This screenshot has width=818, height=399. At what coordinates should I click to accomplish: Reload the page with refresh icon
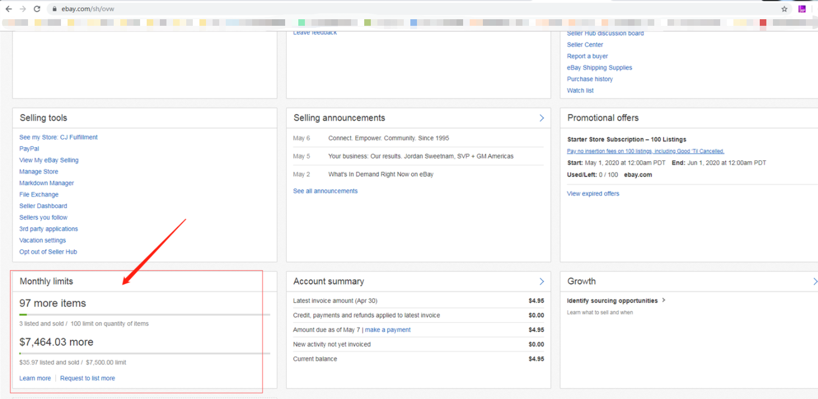pos(37,9)
